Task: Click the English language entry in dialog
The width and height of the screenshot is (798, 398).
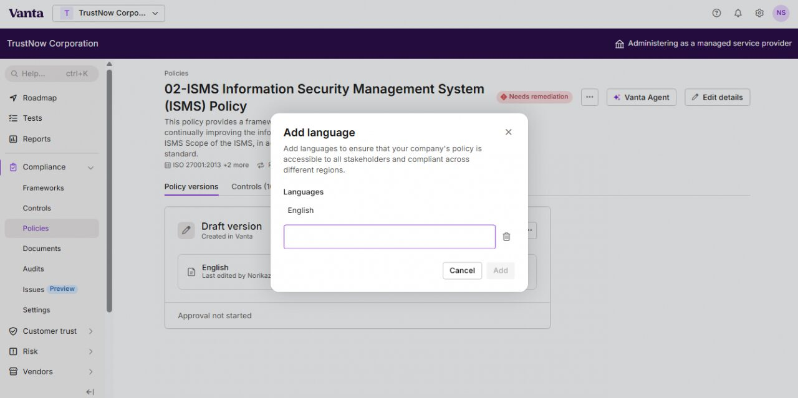Action: point(300,211)
